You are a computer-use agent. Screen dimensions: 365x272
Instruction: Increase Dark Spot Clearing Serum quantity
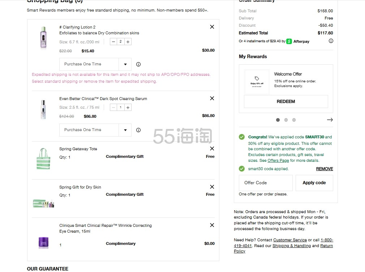[x=128, y=107]
